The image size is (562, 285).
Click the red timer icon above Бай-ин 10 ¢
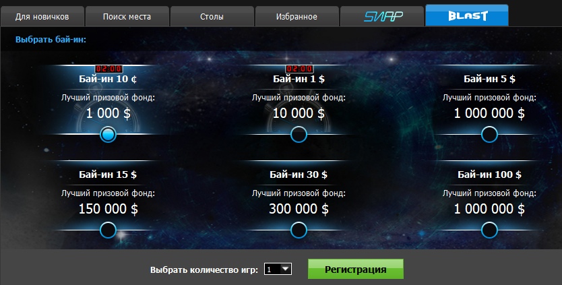tap(108, 69)
